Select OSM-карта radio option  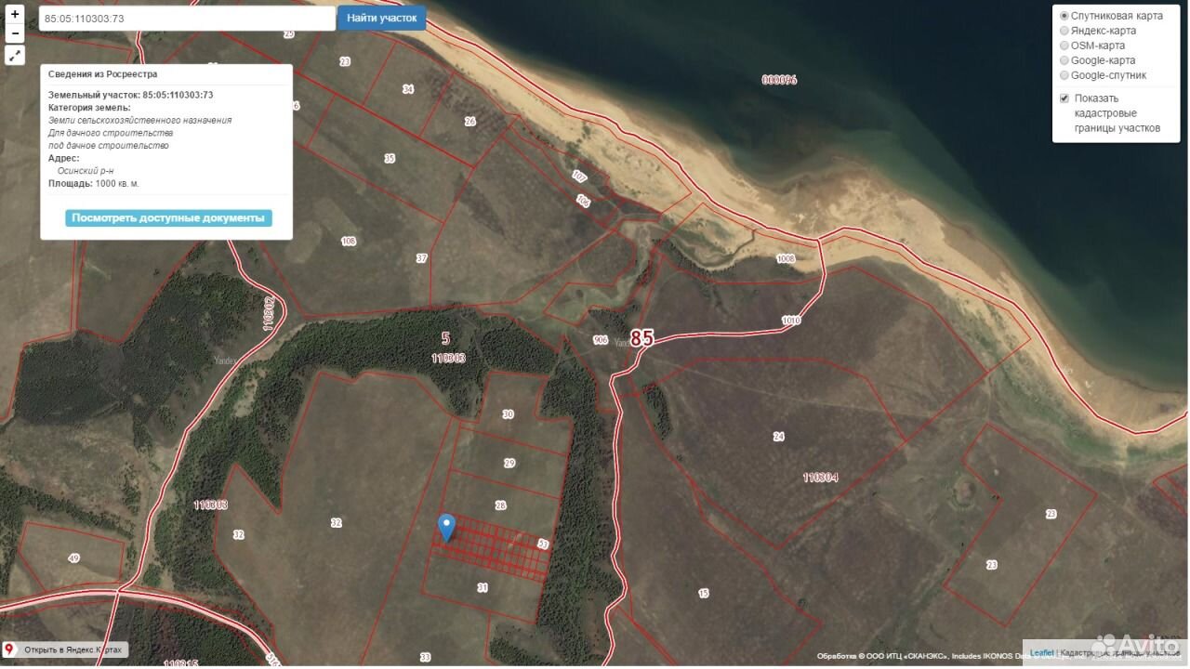click(x=1064, y=46)
